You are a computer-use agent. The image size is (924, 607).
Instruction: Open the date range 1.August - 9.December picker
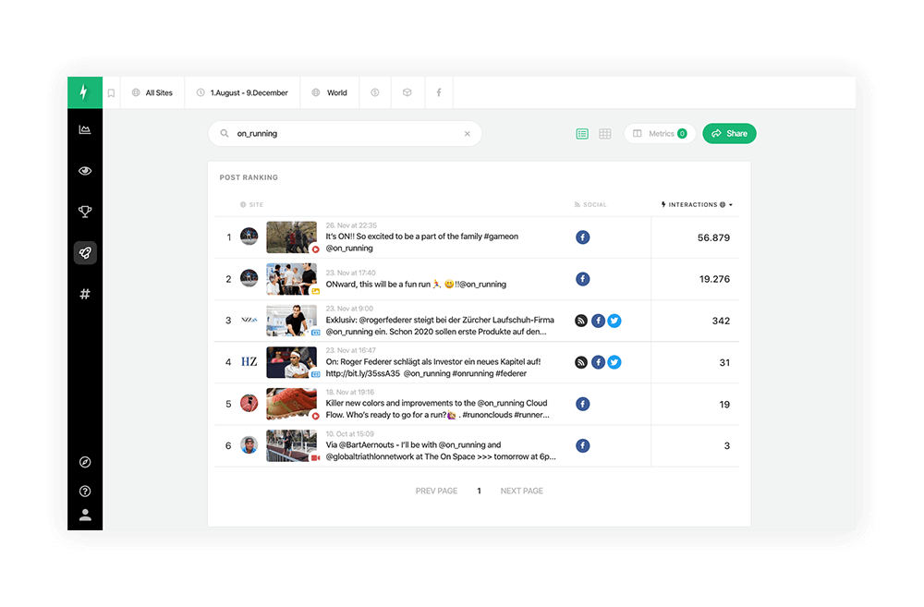(x=242, y=93)
